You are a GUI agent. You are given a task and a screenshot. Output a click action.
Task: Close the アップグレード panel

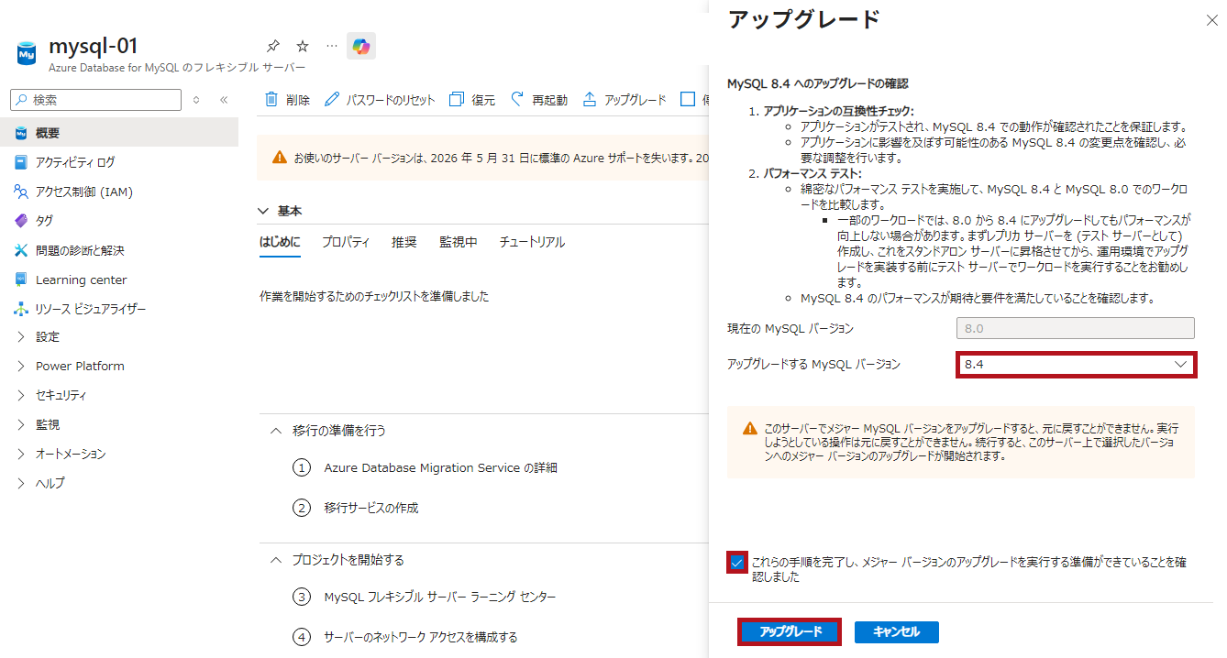click(1211, 20)
